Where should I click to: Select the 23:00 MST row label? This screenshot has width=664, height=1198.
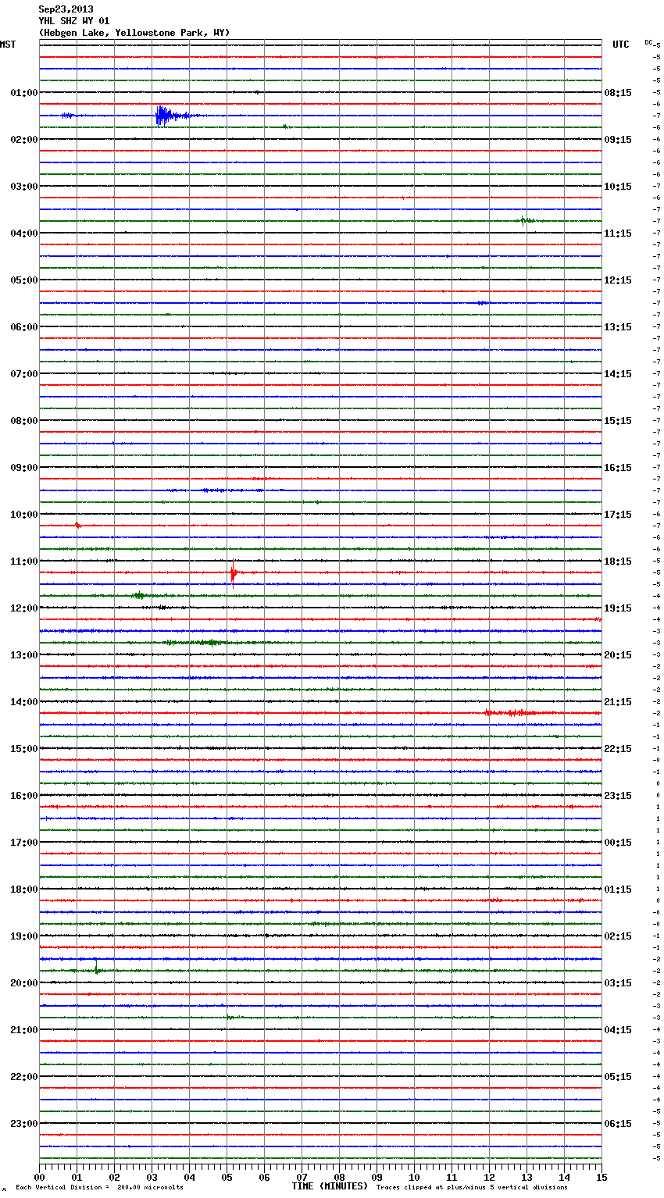click(24, 1124)
